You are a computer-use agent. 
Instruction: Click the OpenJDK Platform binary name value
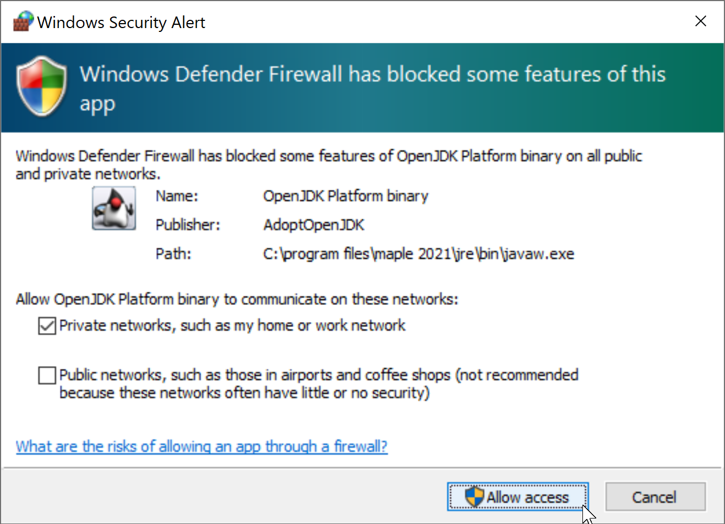[x=345, y=196]
